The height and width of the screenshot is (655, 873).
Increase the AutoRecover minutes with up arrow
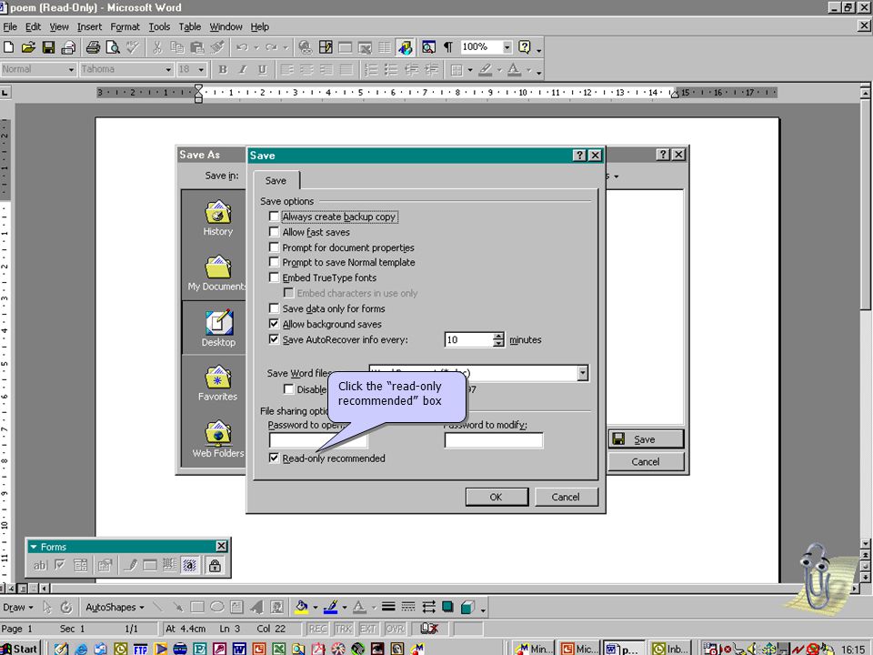(x=498, y=336)
